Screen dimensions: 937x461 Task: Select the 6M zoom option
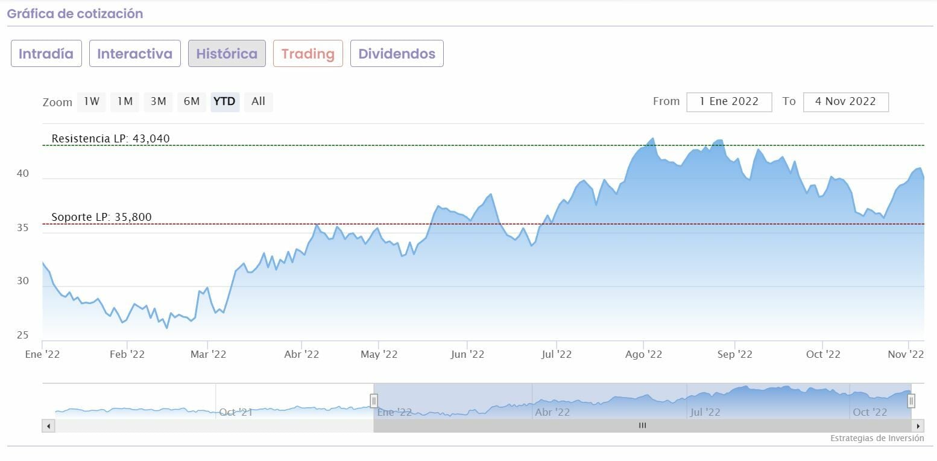(192, 102)
